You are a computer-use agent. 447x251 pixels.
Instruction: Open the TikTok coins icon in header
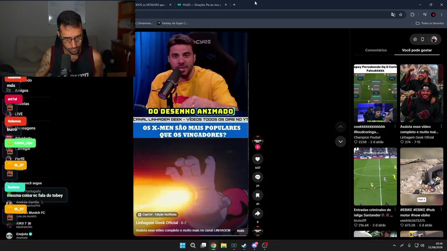415,39
